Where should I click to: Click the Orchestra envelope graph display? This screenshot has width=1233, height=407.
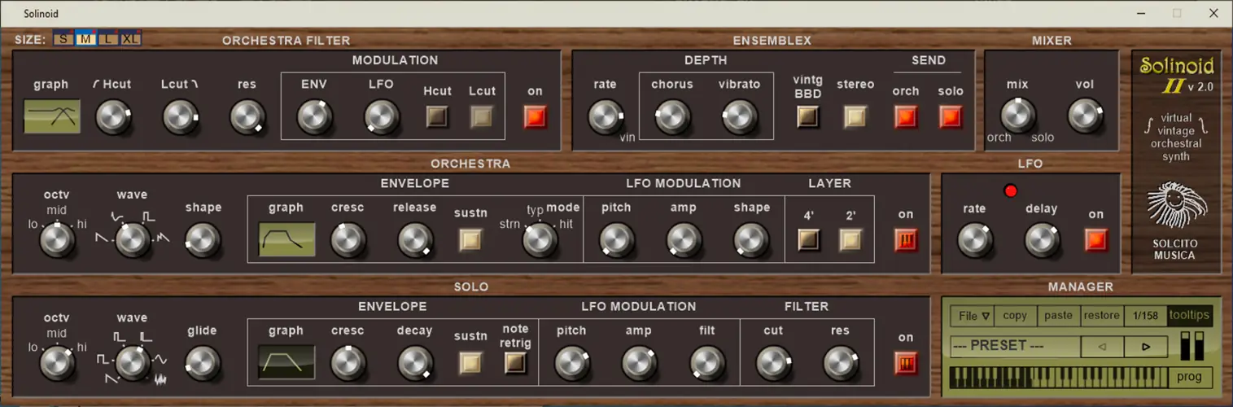287,239
